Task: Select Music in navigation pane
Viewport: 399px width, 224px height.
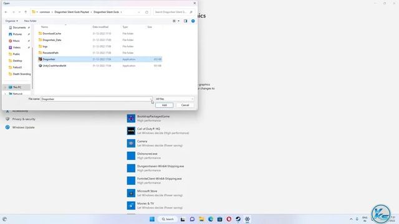Action: (16, 40)
